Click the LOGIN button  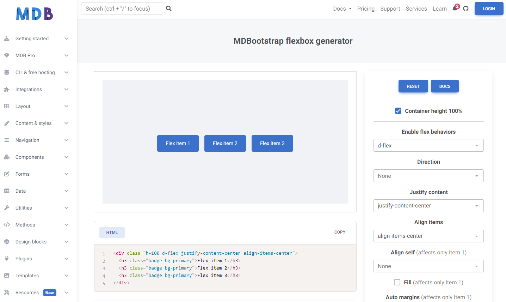coord(489,9)
